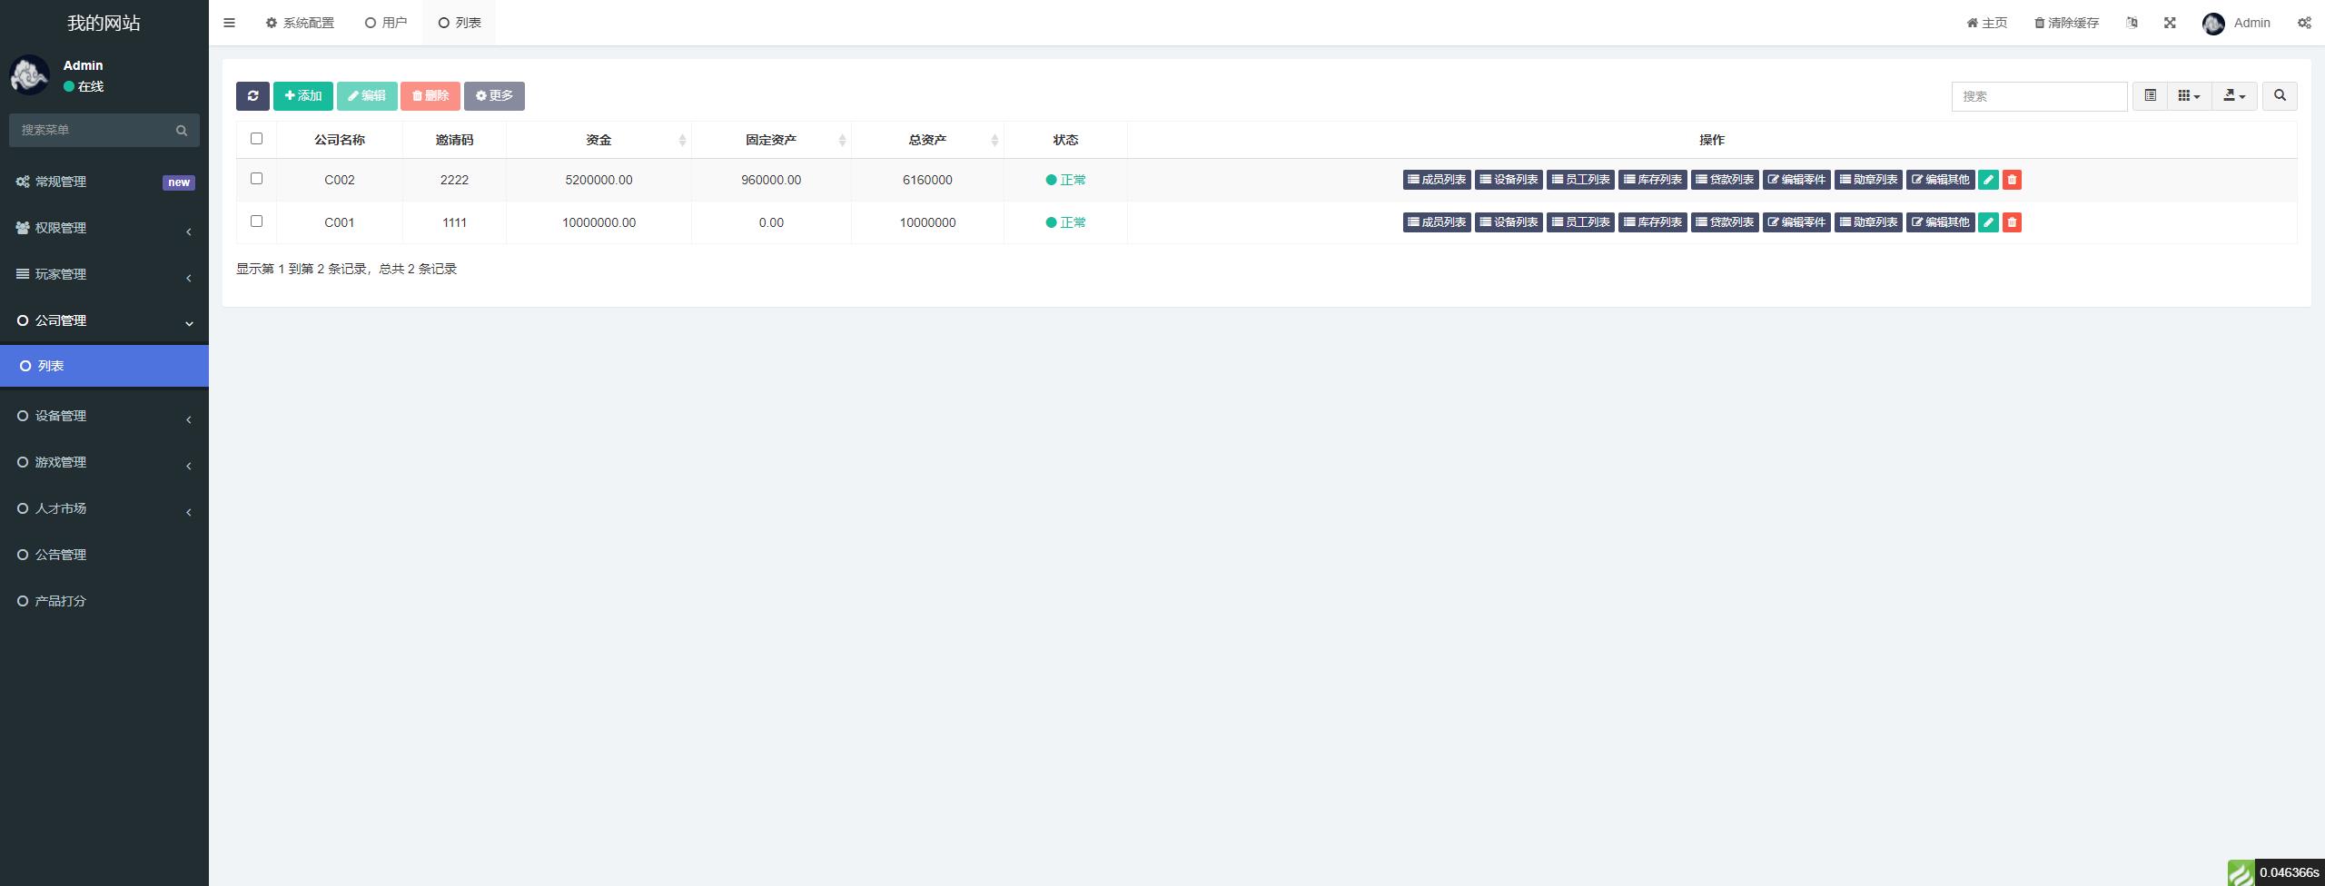Switch to the 用户 tab
The height and width of the screenshot is (886, 2325).
pyautogui.click(x=386, y=23)
